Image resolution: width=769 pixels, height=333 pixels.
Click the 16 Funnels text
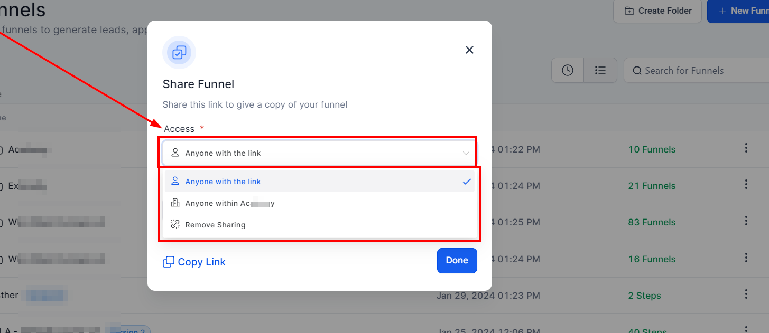(x=652, y=259)
